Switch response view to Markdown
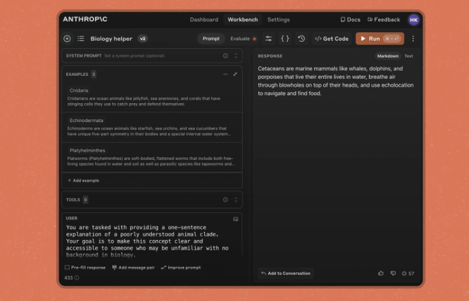The width and height of the screenshot is (469, 301). pyautogui.click(x=388, y=56)
